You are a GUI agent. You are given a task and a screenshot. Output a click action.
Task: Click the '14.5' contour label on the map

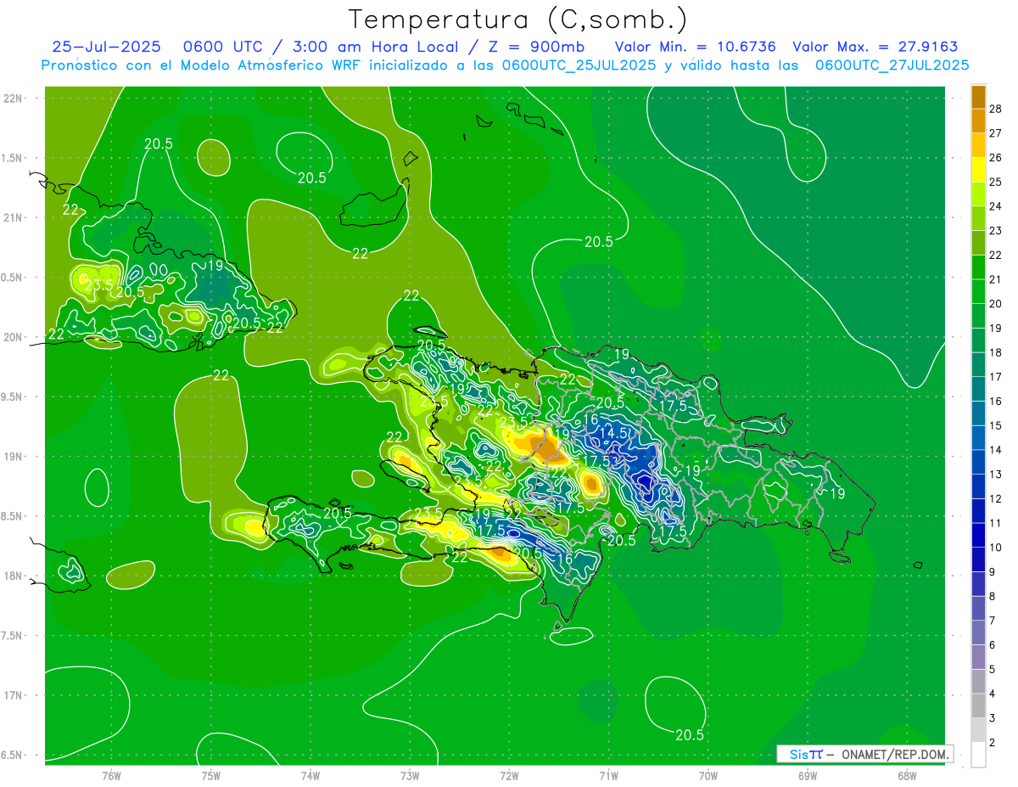point(613,433)
